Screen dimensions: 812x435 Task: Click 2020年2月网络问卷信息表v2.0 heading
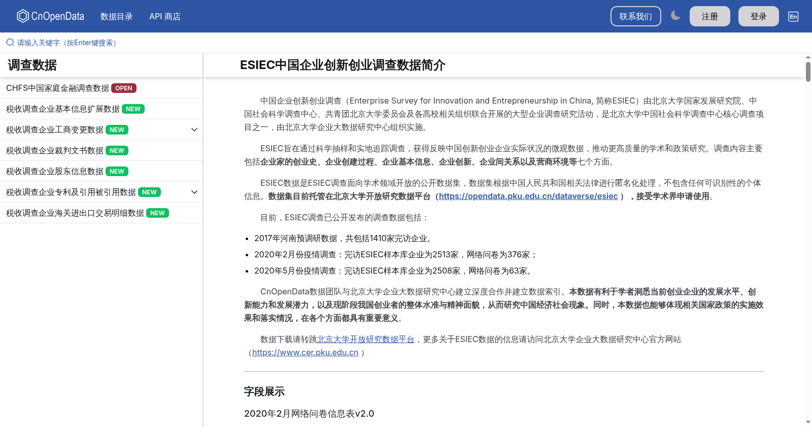(x=309, y=413)
